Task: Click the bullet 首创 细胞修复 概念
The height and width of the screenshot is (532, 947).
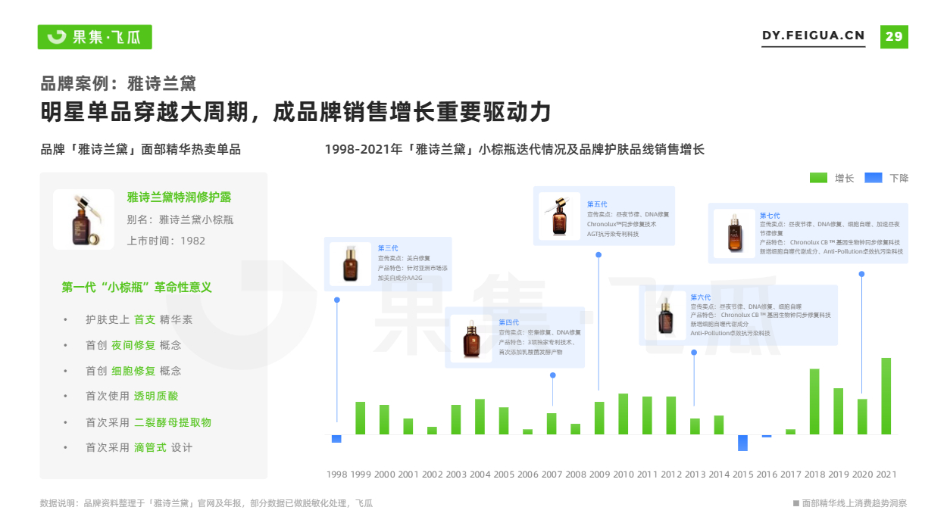Action: click(x=133, y=371)
